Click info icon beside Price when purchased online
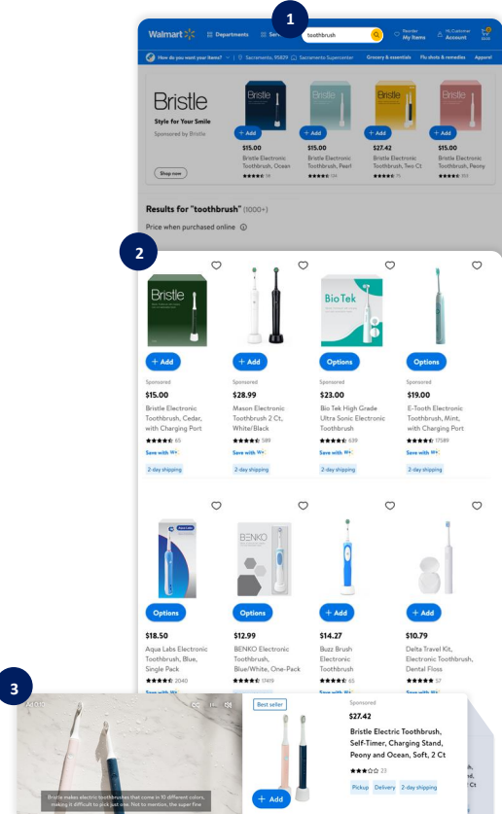Image resolution: width=502 pixels, height=814 pixels. tap(243, 227)
